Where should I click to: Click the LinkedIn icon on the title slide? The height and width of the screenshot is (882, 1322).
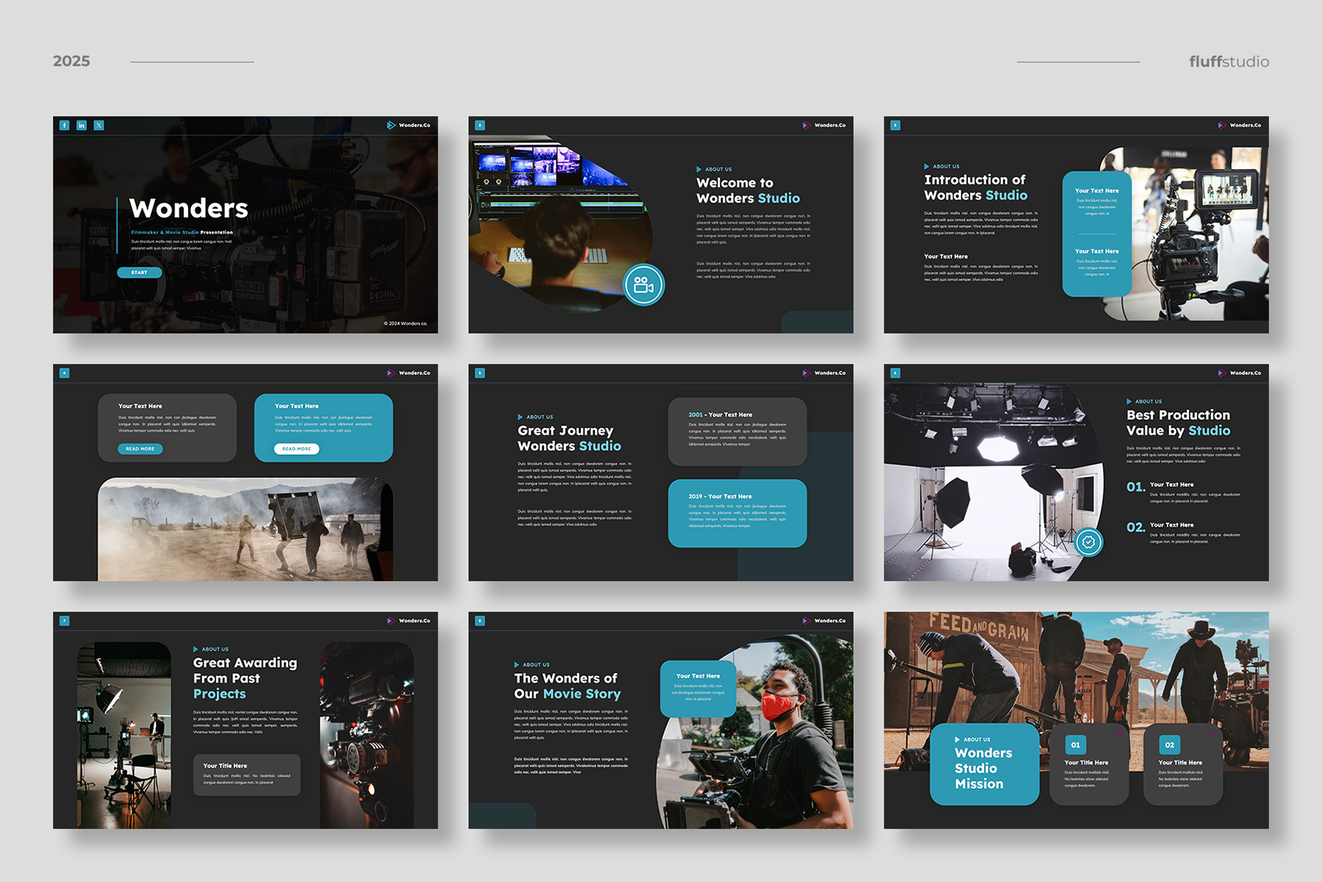click(x=82, y=126)
